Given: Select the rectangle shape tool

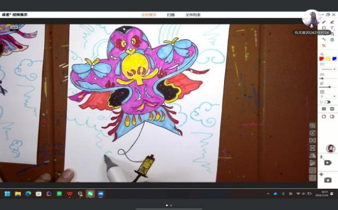Looking at the screenshot, I should 324,28.
